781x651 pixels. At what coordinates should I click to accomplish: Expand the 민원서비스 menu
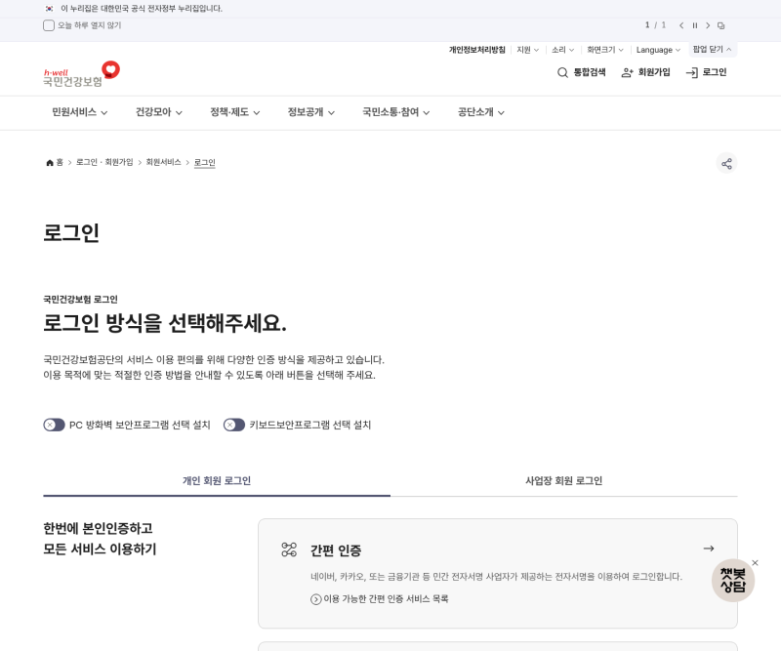80,112
